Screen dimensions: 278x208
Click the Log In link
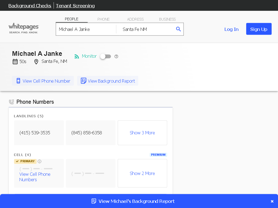(231, 29)
